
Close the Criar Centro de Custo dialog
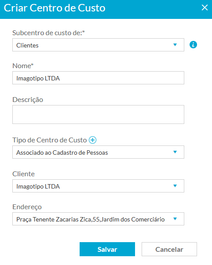pyautogui.click(x=205, y=7)
